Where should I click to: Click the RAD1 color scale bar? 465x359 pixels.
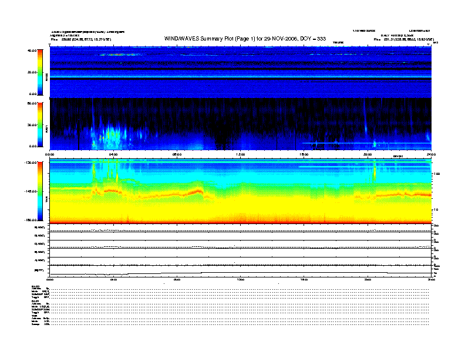(x=40, y=124)
